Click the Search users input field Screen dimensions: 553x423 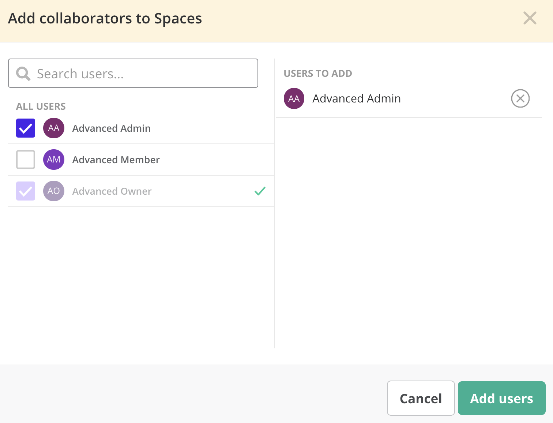click(133, 73)
